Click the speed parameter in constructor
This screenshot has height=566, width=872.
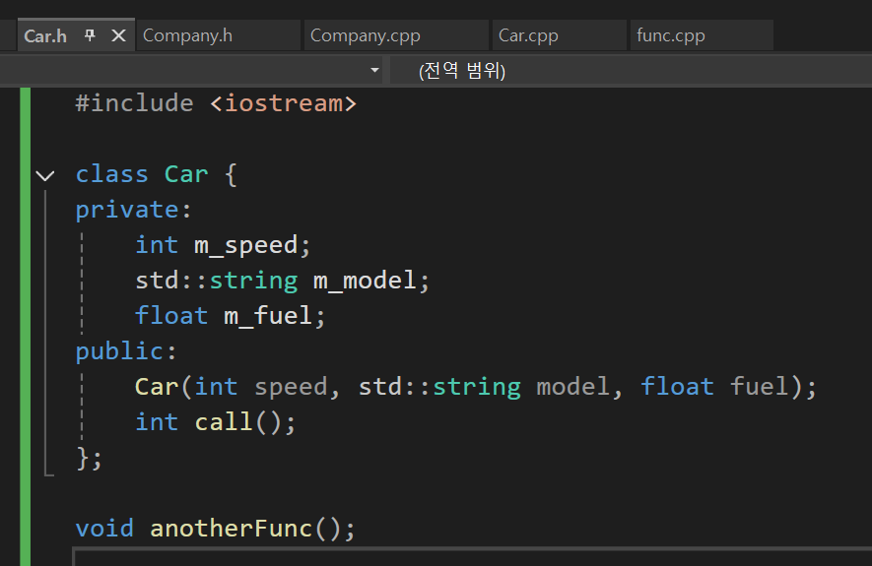coord(291,387)
